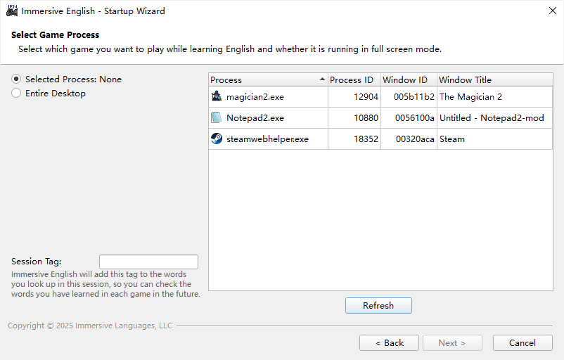The image size is (564, 360).
Task: Click window title 'The Magician 2'
Action: click(x=470, y=97)
